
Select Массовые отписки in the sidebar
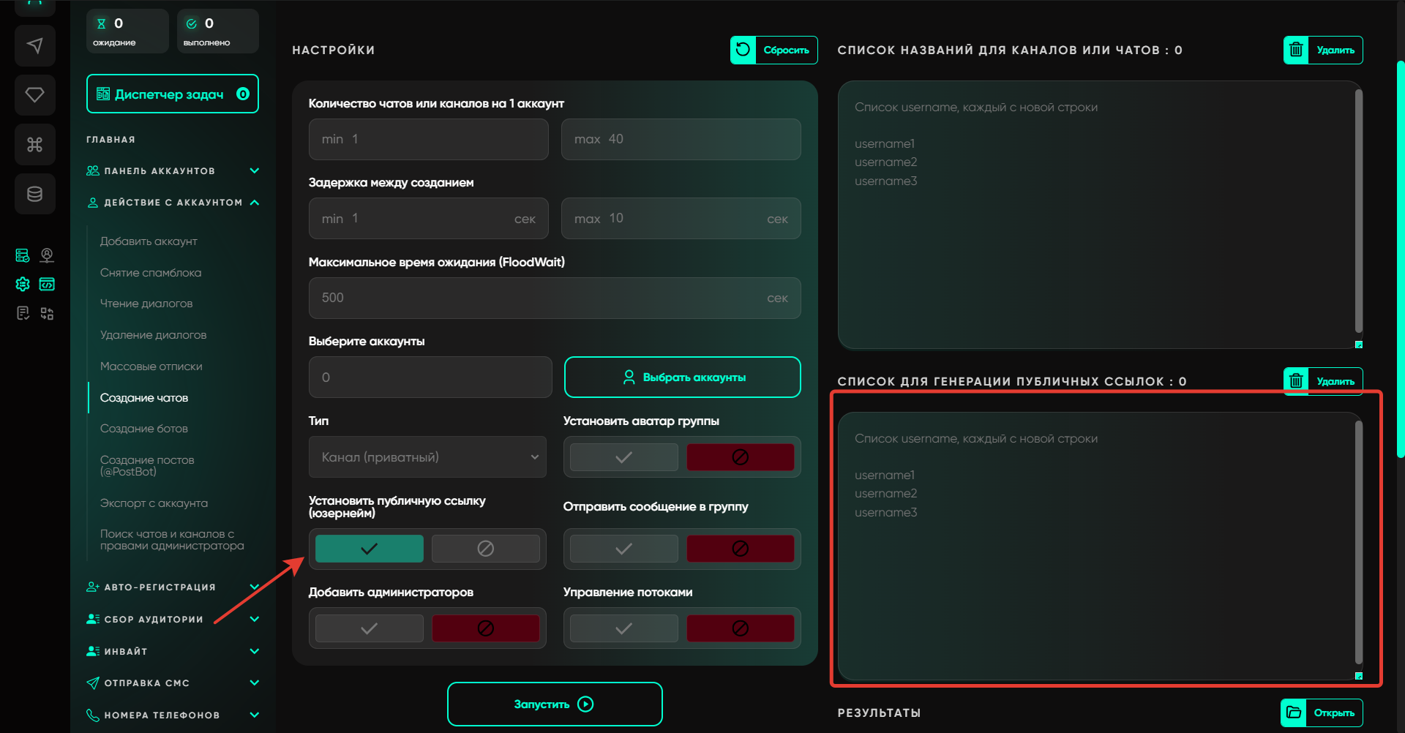click(x=151, y=366)
